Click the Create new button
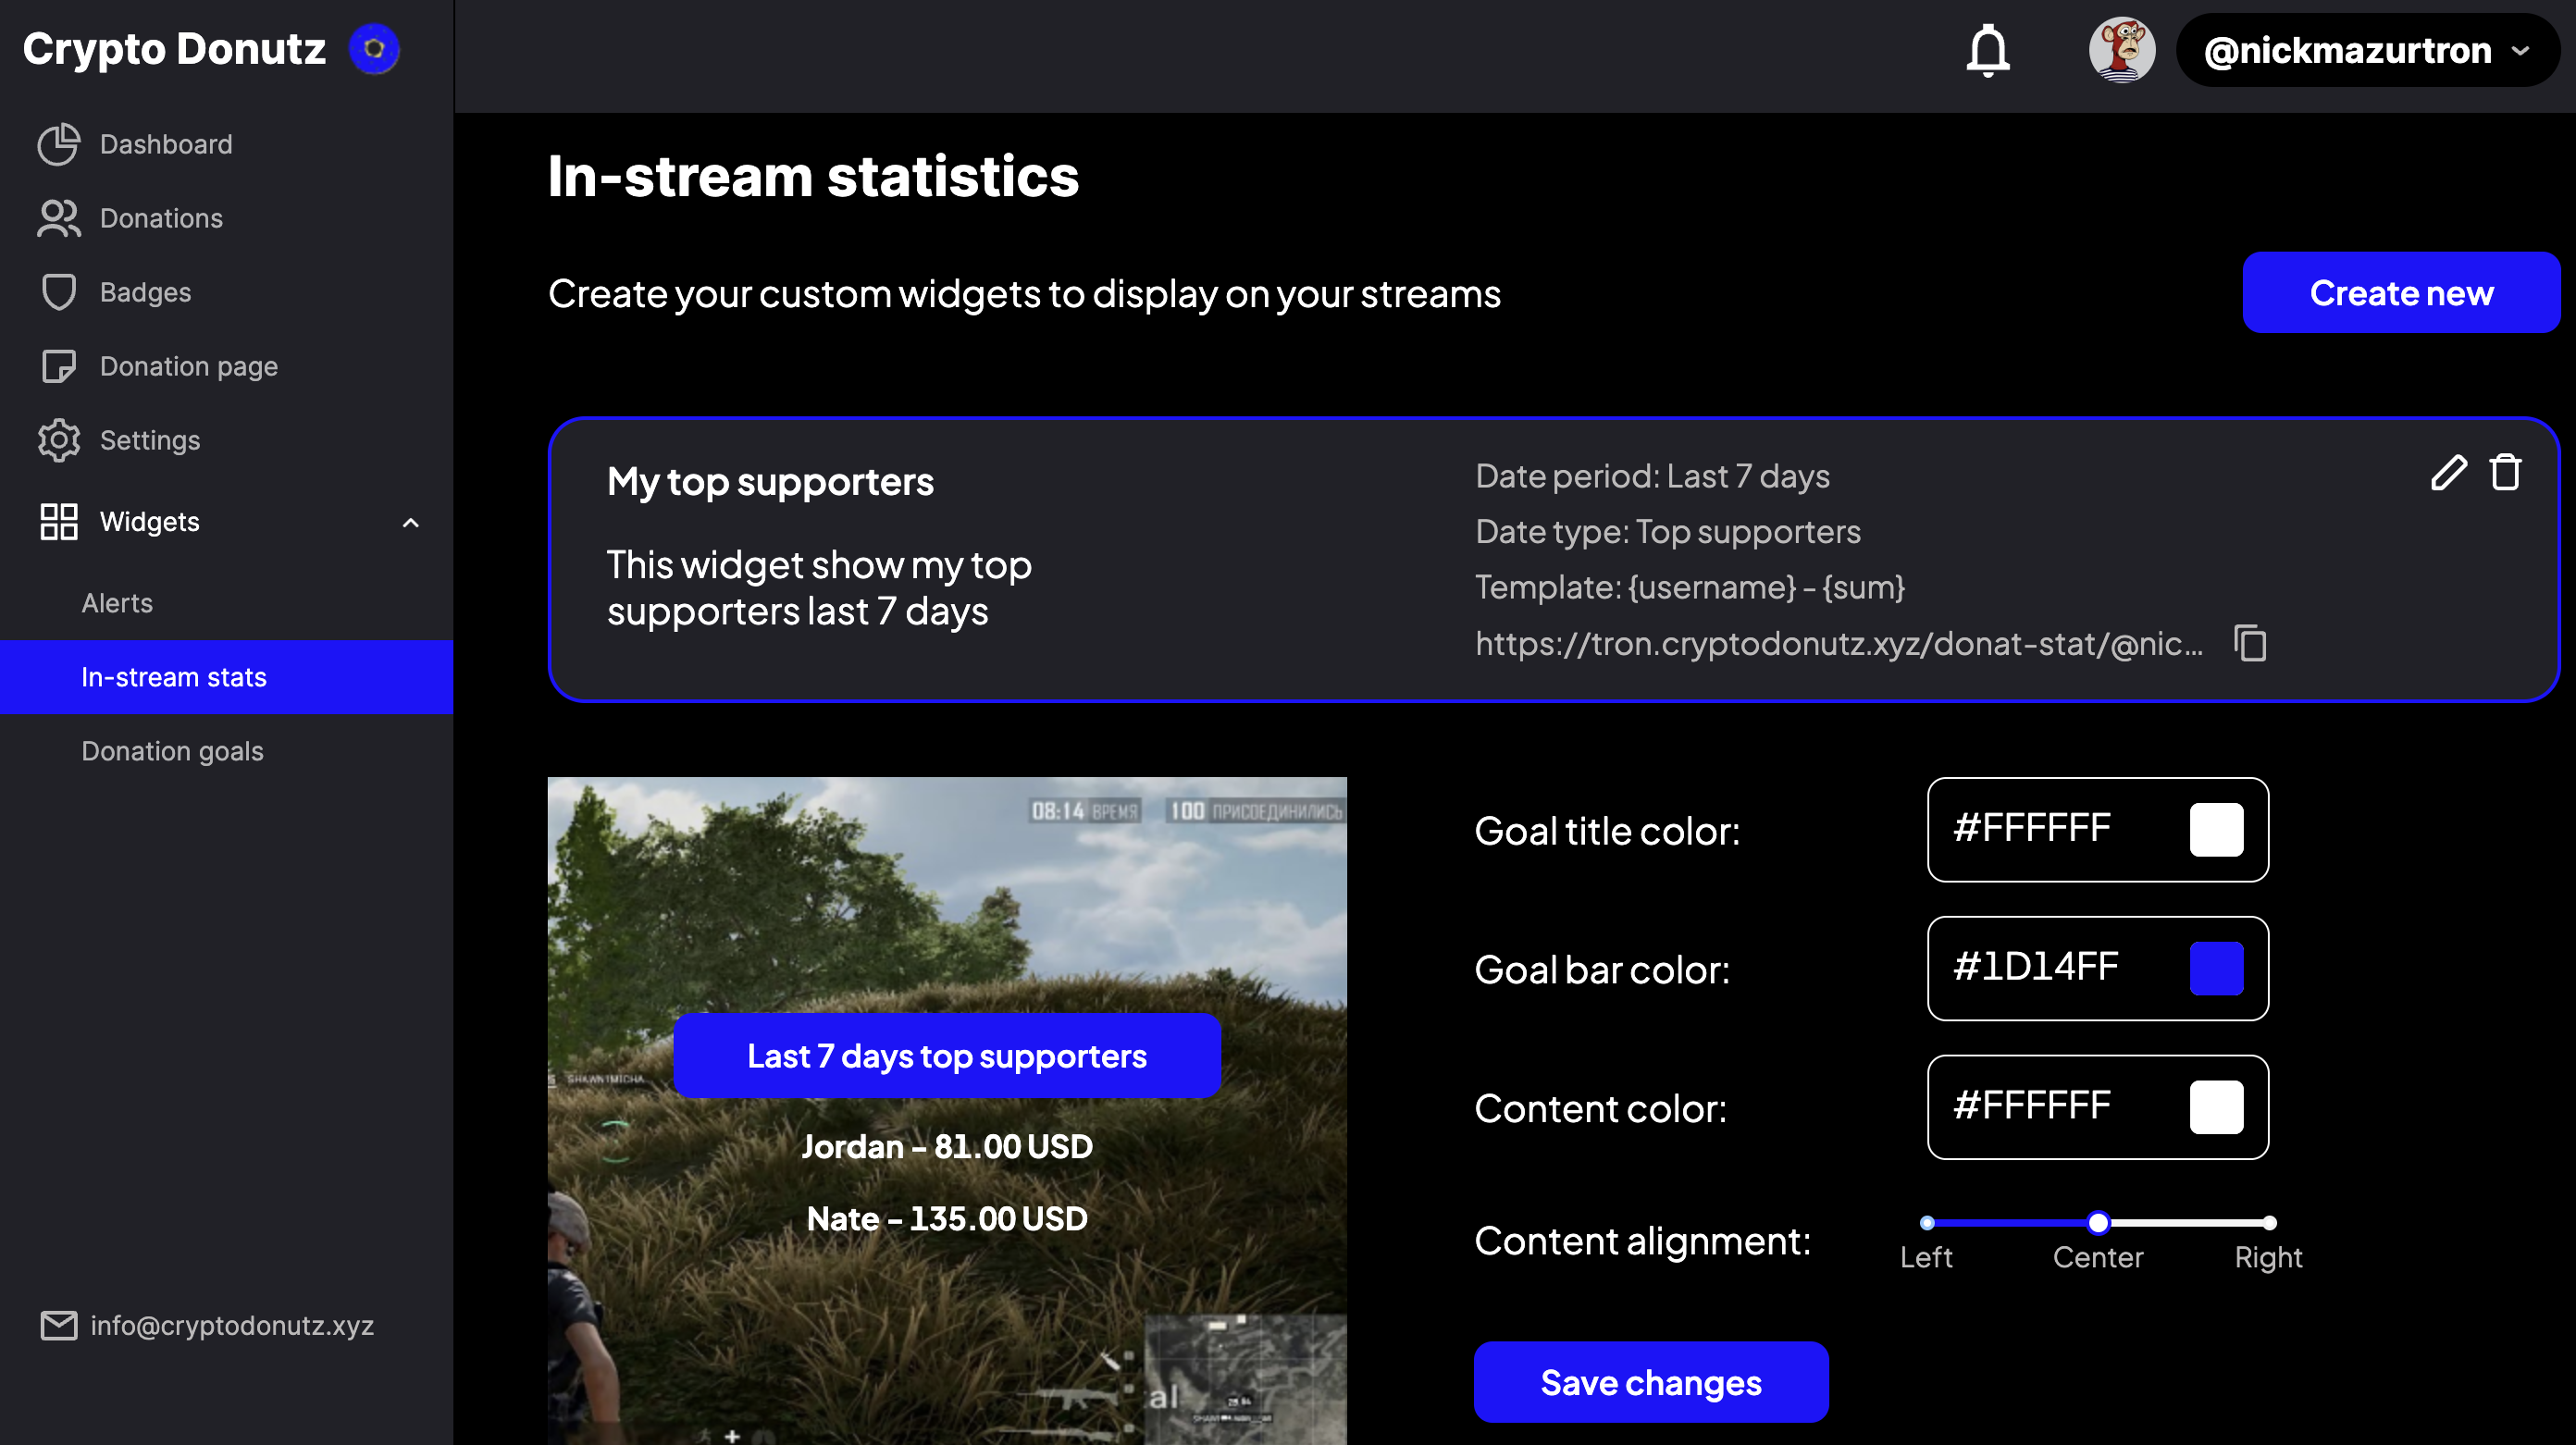 point(2400,293)
